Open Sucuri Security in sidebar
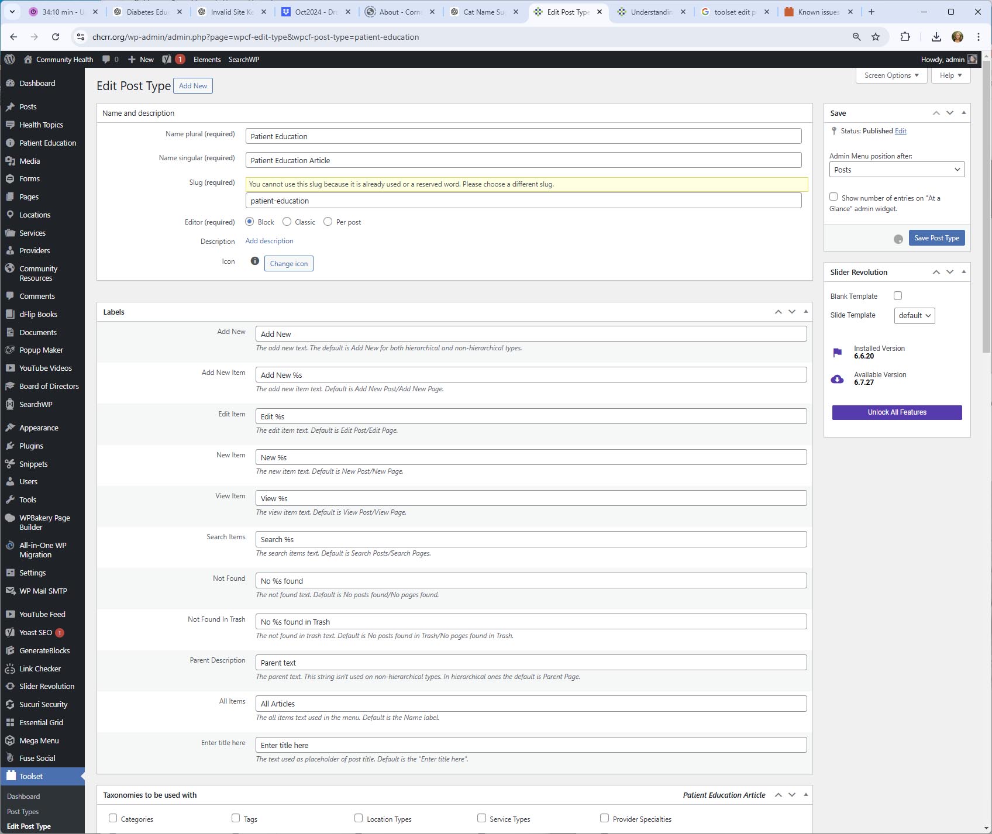The height and width of the screenshot is (834, 992). click(42, 704)
